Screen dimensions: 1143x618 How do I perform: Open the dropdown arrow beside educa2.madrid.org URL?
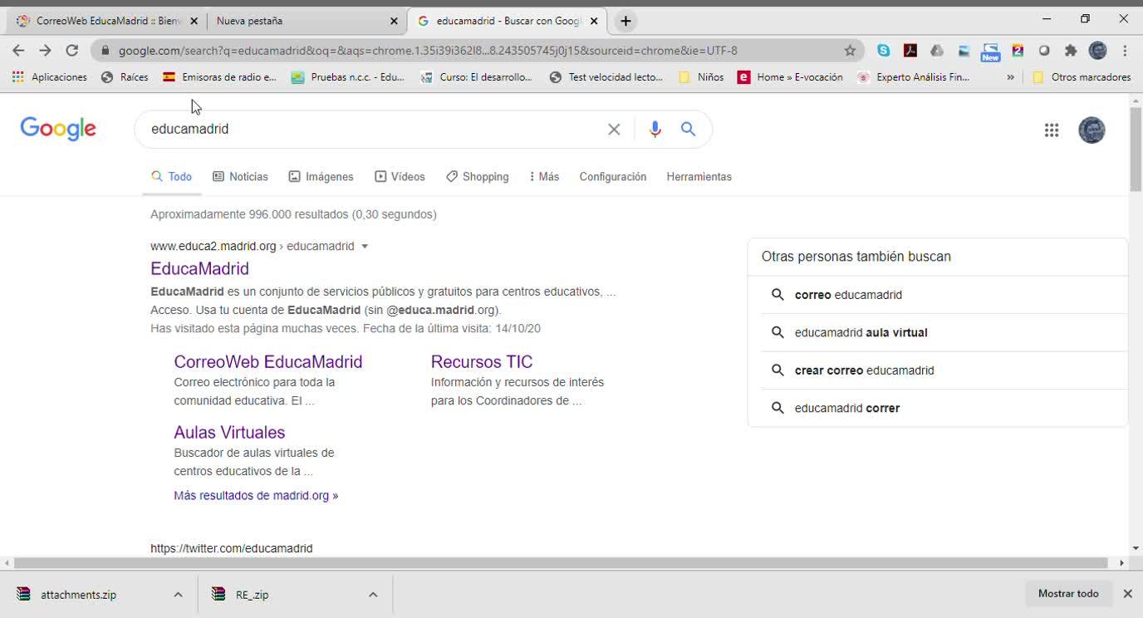tap(364, 247)
